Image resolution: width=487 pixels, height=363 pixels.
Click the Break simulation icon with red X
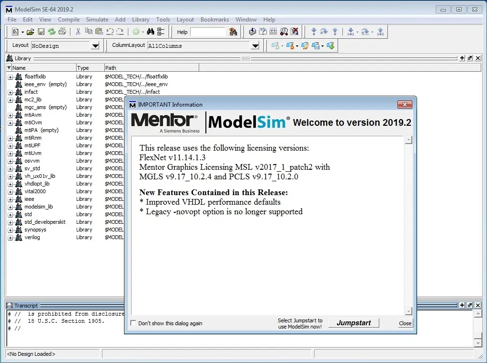(x=294, y=32)
